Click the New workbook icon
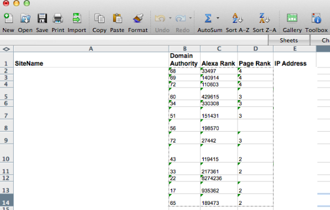Image resolution: width=330 pixels, height=210 pixels. (9, 18)
